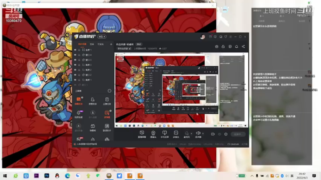The width and height of the screenshot is (321, 180).
Task: Toggle visibility of the 截屏 1 source
Action: (75, 80)
